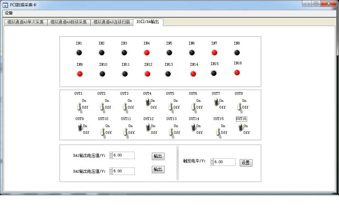Open the 设备 menu
Viewport: 339px width, 208px height.
9,13
